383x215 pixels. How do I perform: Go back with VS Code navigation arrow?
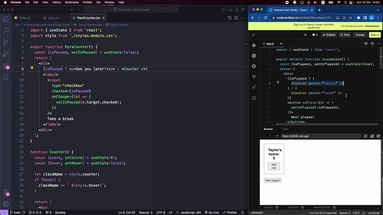pos(72,10)
